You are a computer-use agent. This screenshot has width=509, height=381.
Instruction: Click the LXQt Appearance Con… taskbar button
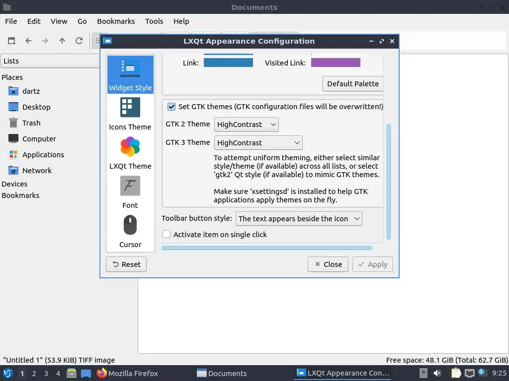343,373
